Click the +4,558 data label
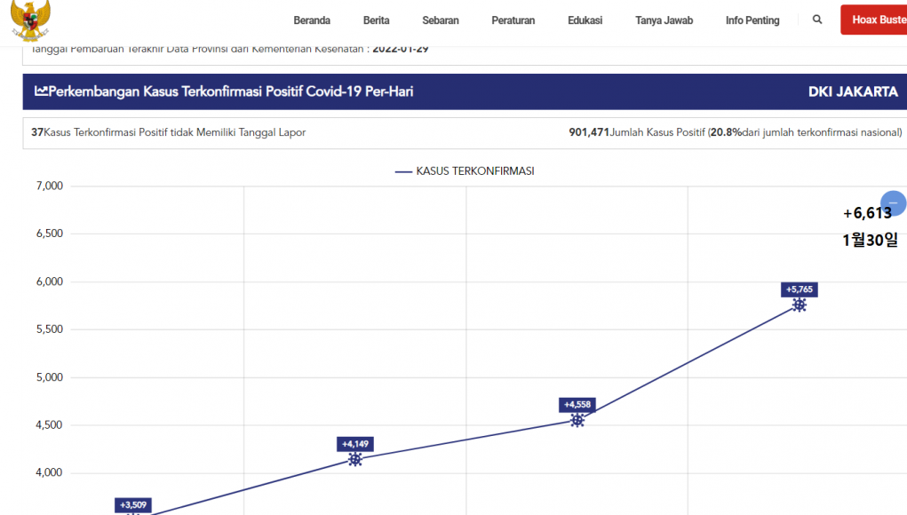 pyautogui.click(x=577, y=404)
